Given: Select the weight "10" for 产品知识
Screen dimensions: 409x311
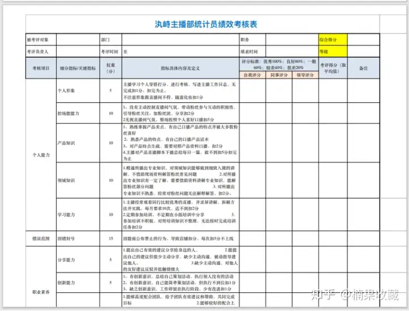Looking at the screenshot, I should pyautogui.click(x=111, y=143).
